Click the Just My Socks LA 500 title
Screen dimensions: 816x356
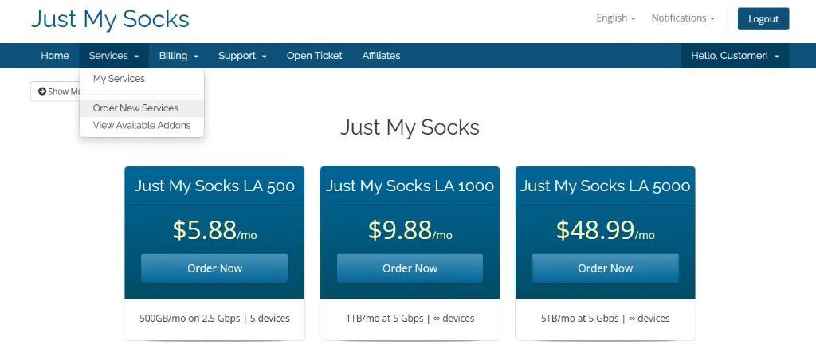pos(214,186)
